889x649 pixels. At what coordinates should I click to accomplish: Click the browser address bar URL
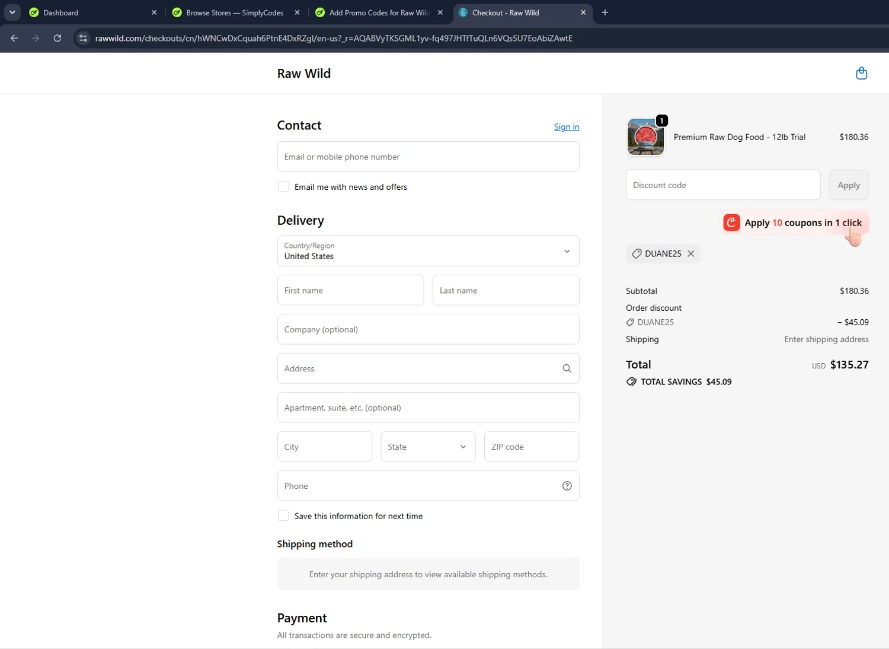pos(334,38)
